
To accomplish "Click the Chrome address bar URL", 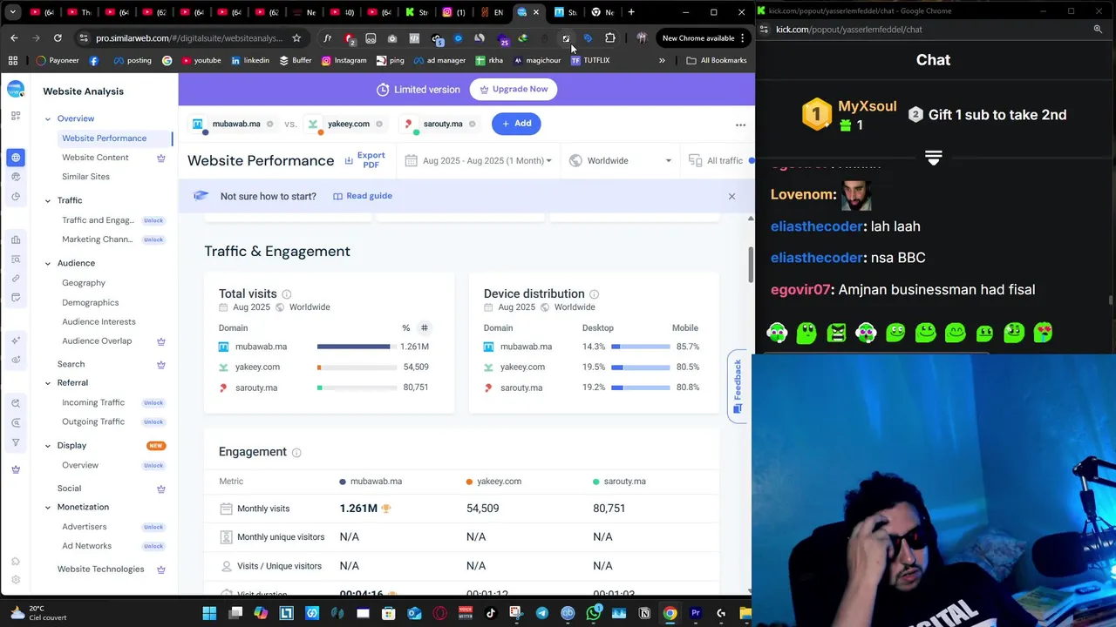I will [x=189, y=38].
